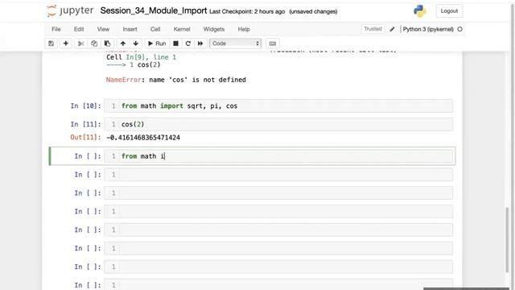
Task: Cut selected cells with scissors icon
Action: pos(80,43)
